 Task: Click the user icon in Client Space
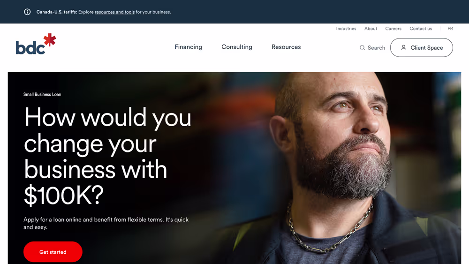(x=403, y=47)
